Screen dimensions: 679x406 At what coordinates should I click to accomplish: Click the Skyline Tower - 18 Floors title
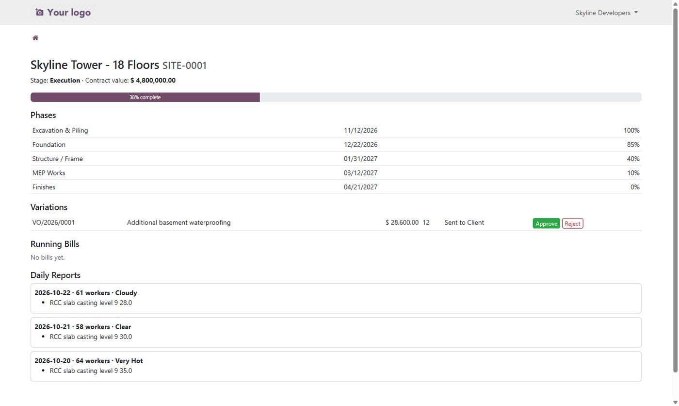coord(95,65)
